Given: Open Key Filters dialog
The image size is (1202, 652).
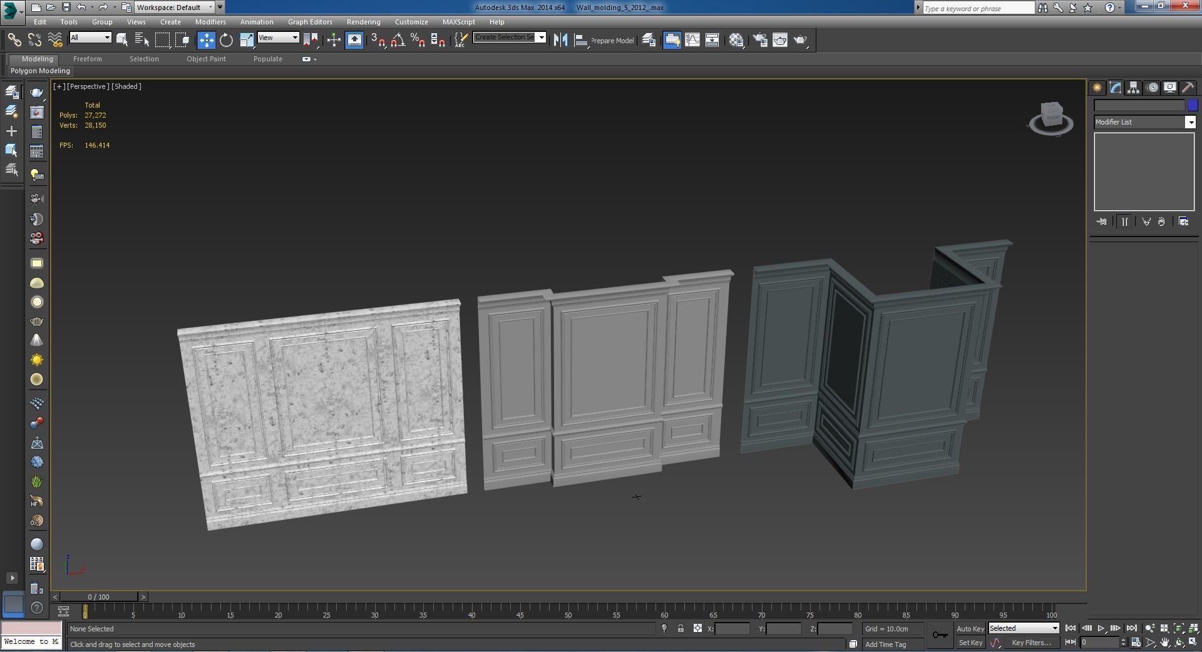Looking at the screenshot, I should tap(1031, 643).
